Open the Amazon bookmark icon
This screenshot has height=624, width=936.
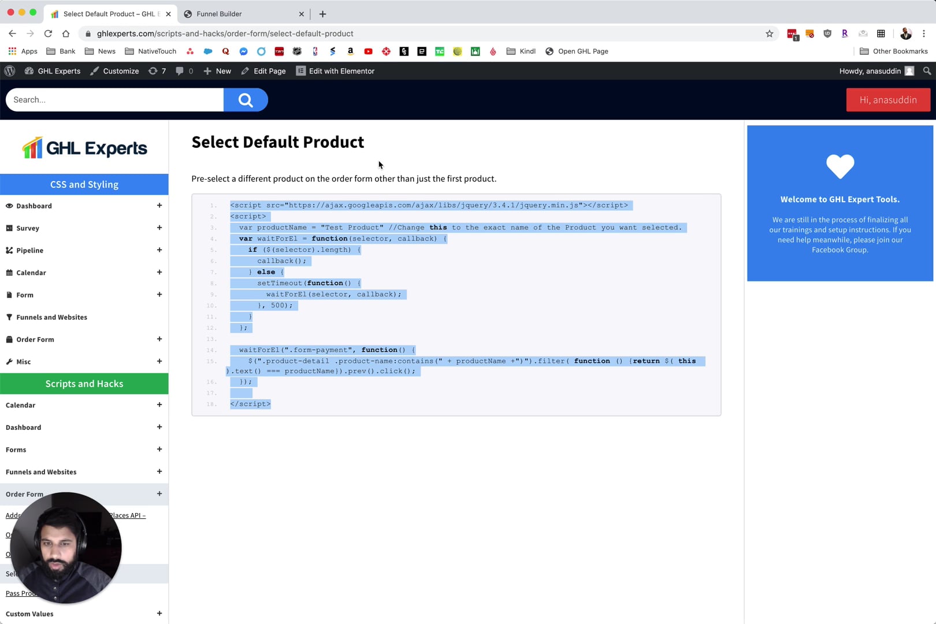tap(350, 51)
